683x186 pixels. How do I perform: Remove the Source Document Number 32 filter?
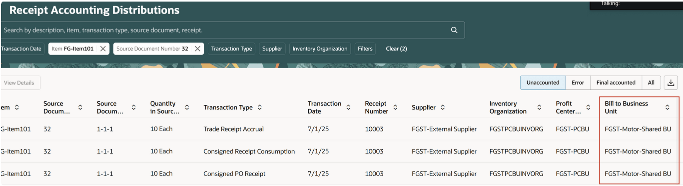pos(197,49)
